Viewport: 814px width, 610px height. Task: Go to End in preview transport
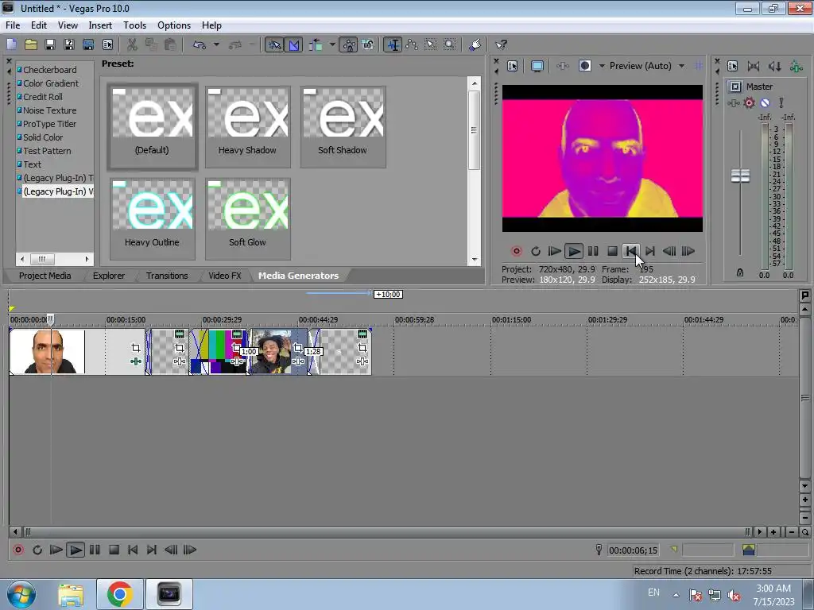[650, 251]
